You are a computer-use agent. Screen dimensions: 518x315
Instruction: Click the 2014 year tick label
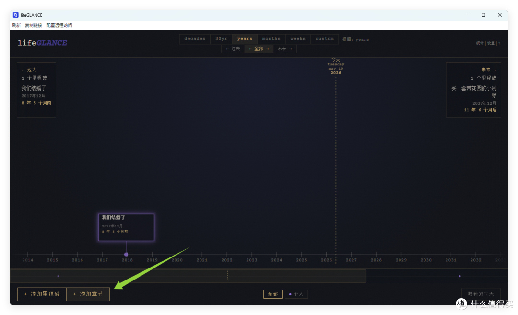coord(27,260)
